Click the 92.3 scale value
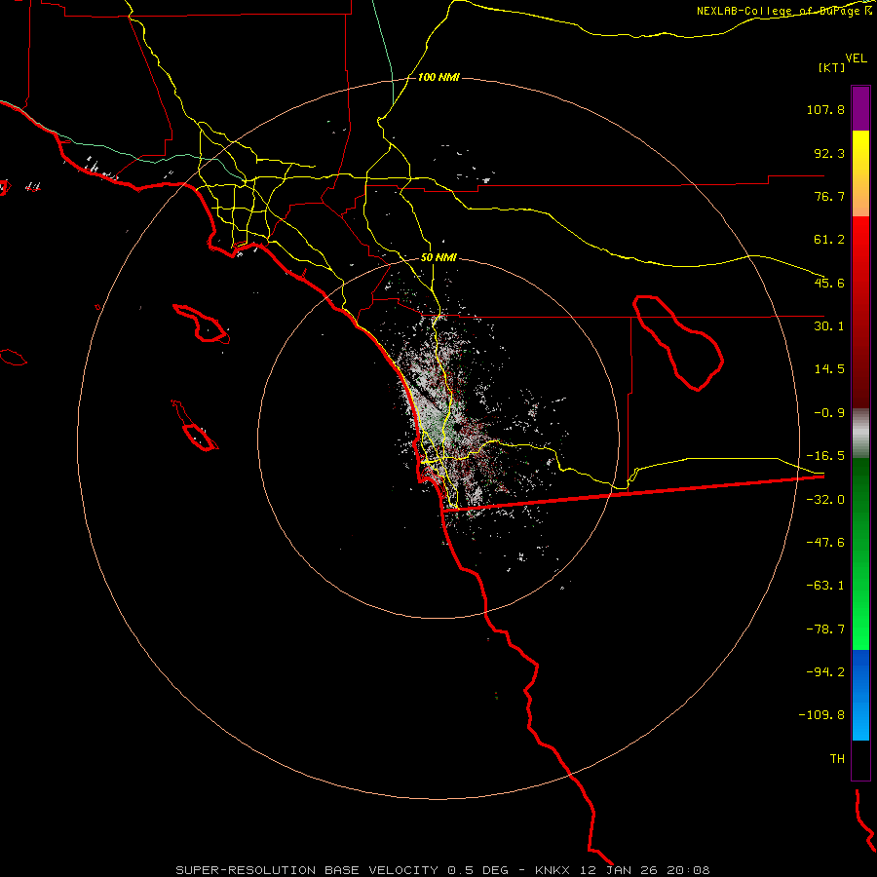Viewport: 877px width, 877px height. (x=829, y=153)
